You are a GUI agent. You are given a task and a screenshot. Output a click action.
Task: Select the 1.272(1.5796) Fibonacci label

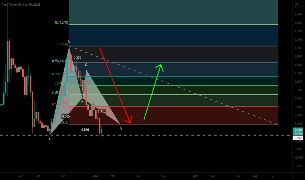pyautogui.click(x=60, y=23)
